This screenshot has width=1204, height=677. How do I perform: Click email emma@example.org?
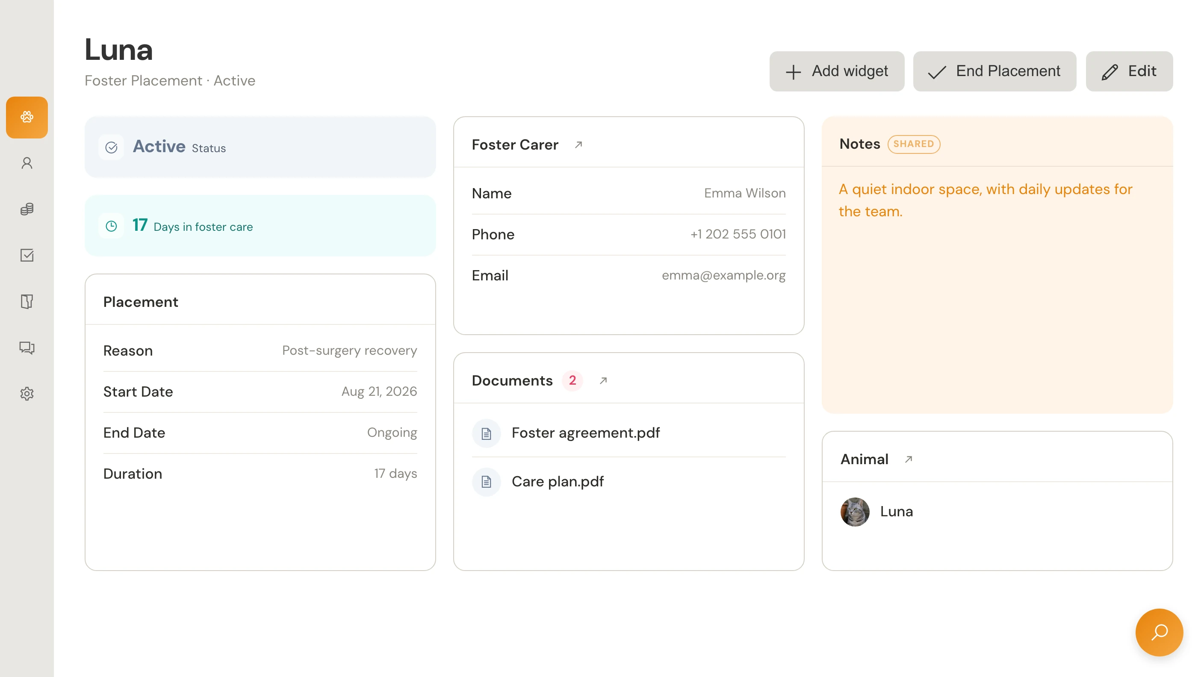723,275
